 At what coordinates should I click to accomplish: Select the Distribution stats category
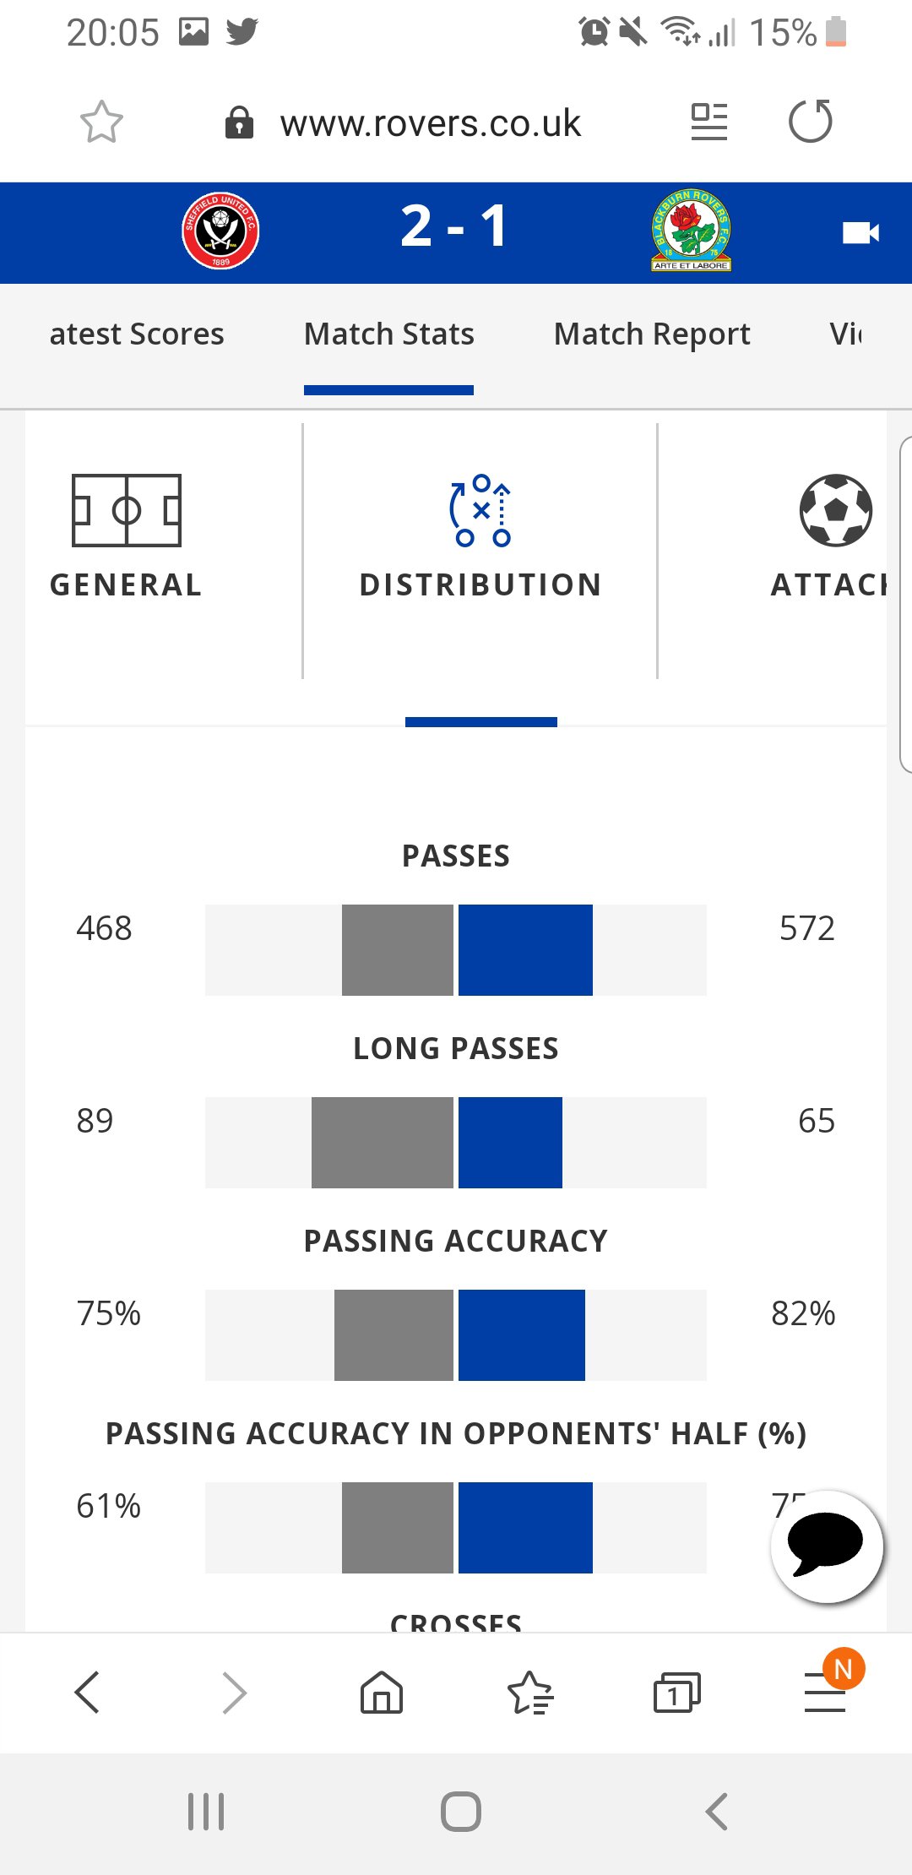click(x=480, y=537)
